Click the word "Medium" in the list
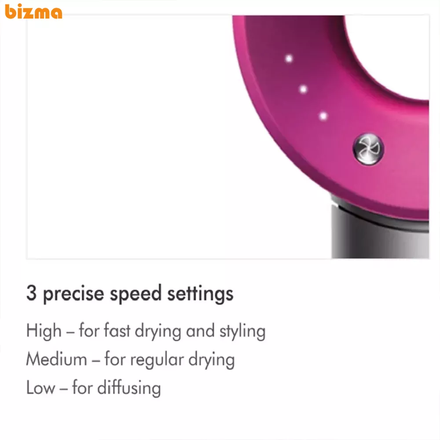440x440 pixels. pyautogui.click(x=56, y=359)
